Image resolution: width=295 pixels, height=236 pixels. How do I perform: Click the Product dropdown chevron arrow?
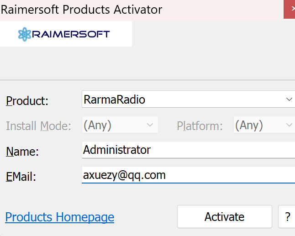[289, 99]
